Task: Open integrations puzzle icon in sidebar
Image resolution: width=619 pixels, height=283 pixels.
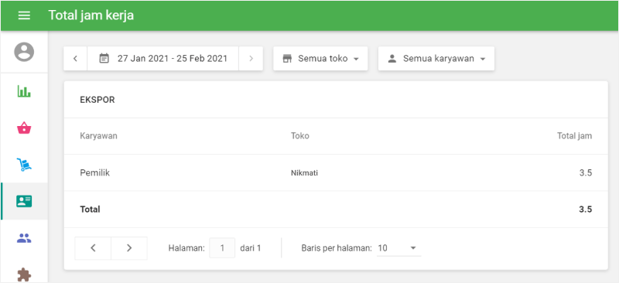Action: 24,274
